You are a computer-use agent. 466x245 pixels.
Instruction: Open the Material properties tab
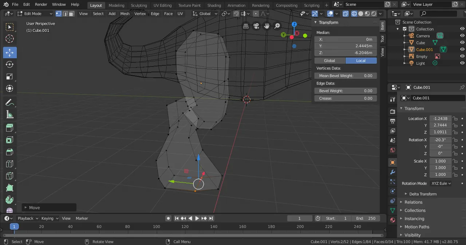coord(392,220)
